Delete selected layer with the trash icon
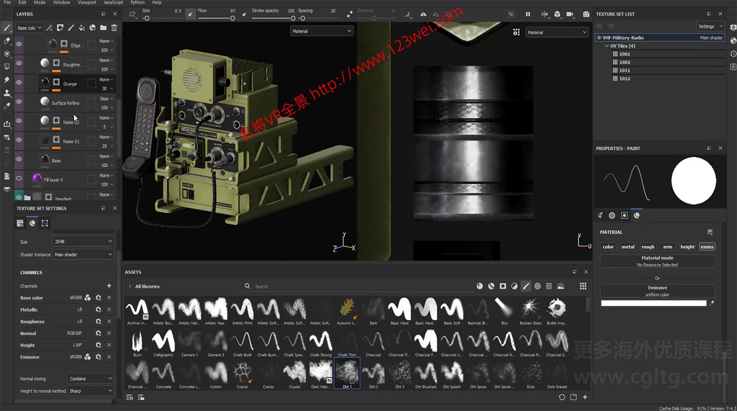This screenshot has height=411, width=737. coord(114,28)
